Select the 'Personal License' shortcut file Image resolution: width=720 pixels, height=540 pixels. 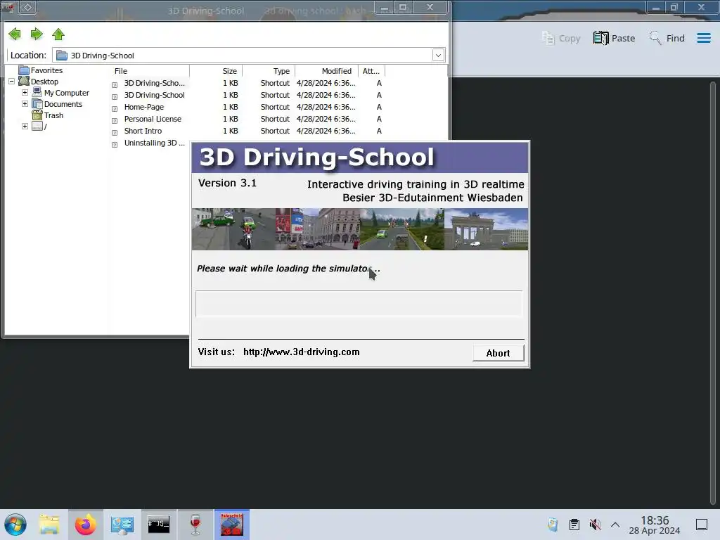point(153,119)
